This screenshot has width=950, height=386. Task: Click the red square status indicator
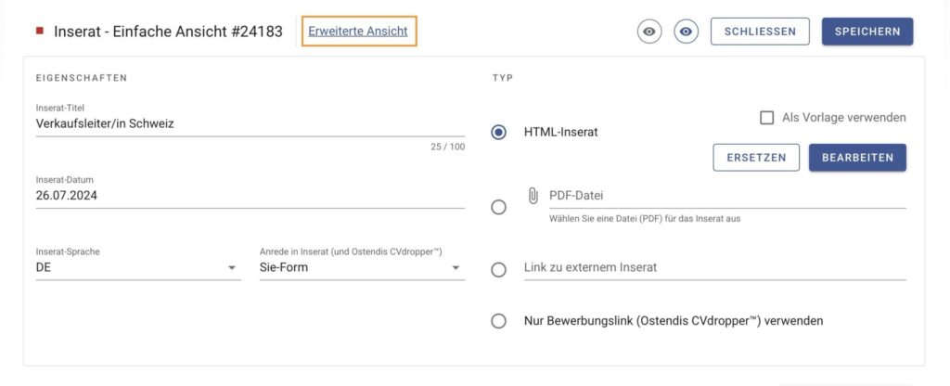click(x=39, y=32)
